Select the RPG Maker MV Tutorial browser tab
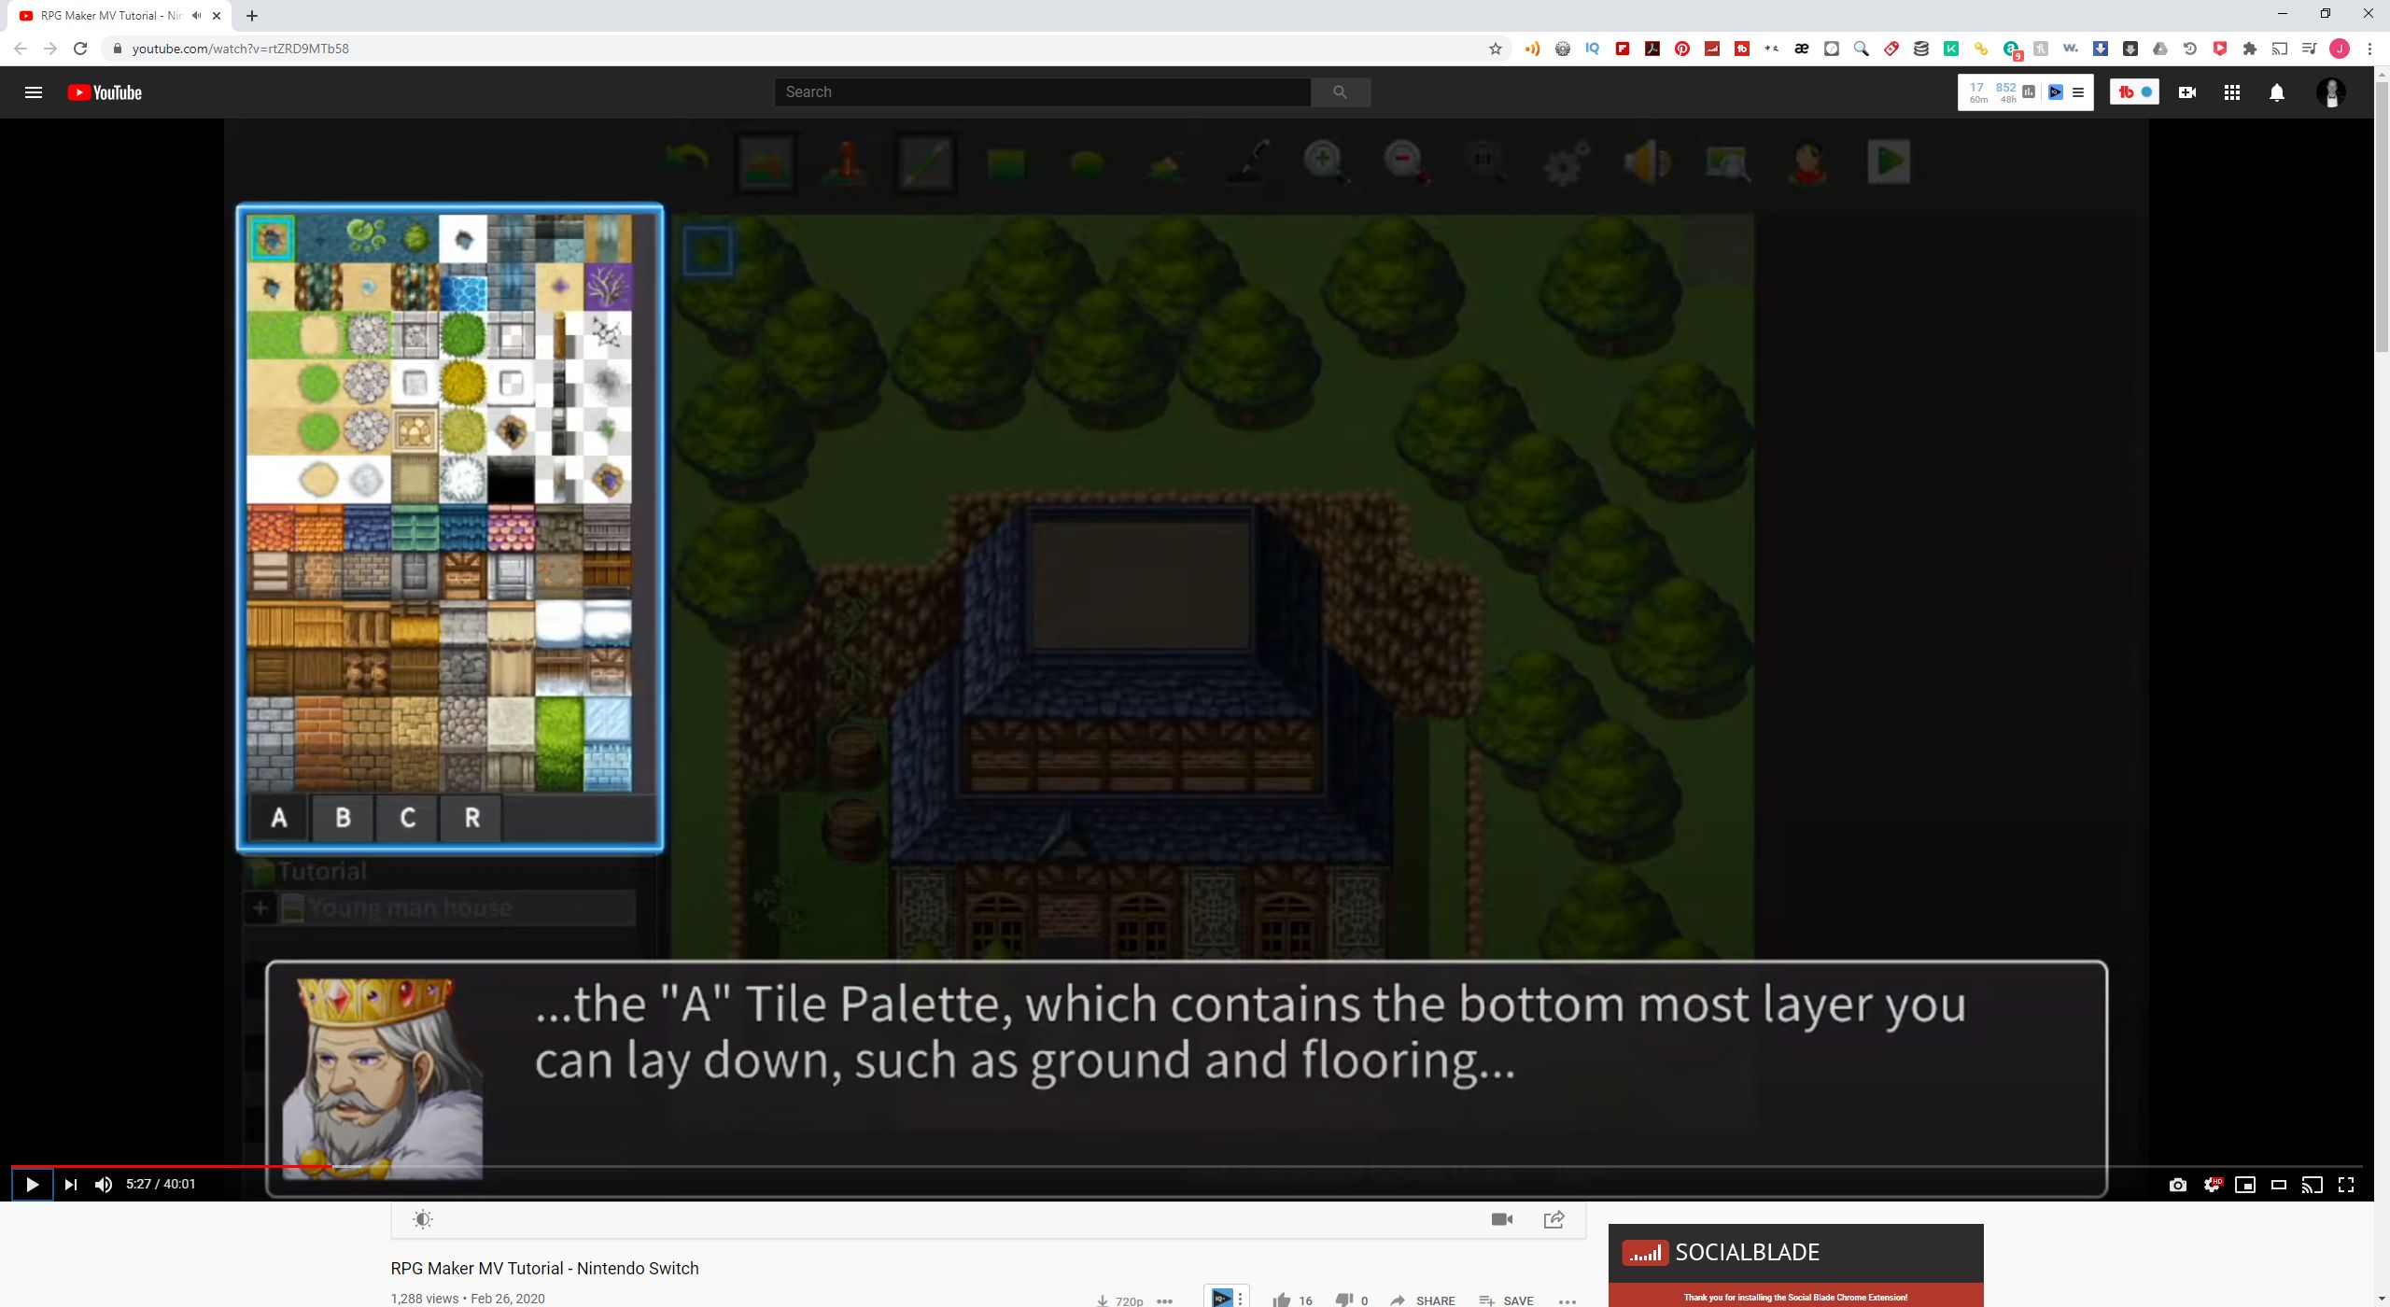This screenshot has width=2390, height=1307. [119, 16]
